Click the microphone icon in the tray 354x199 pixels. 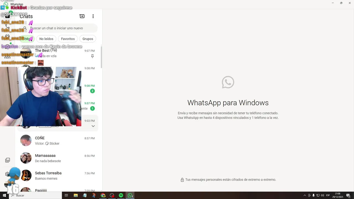pos(314,195)
